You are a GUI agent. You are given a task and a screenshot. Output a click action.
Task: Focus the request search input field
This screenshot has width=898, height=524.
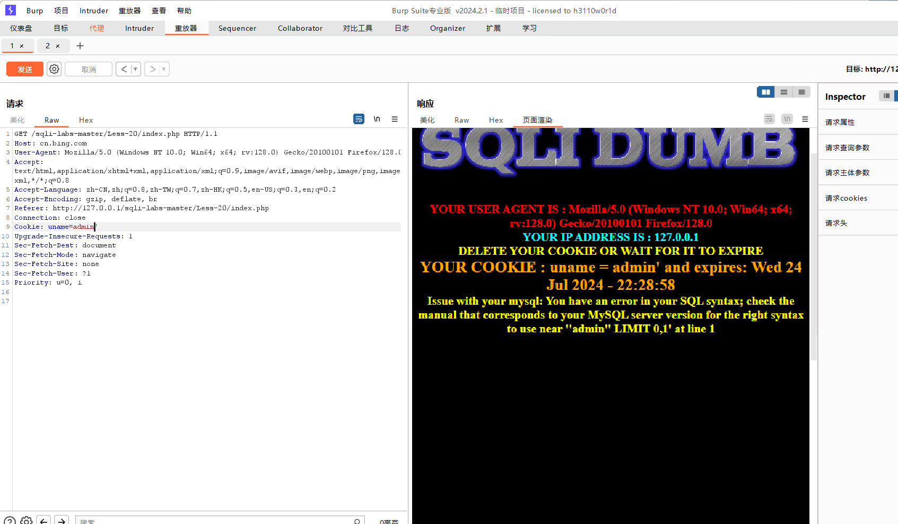tap(220, 521)
